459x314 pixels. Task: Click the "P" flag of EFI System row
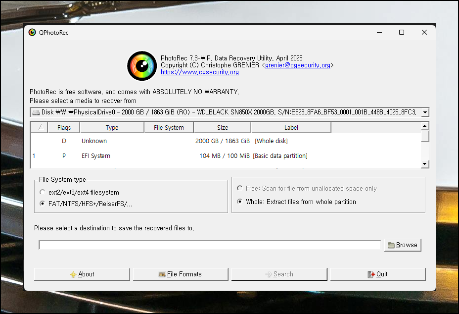coord(64,156)
